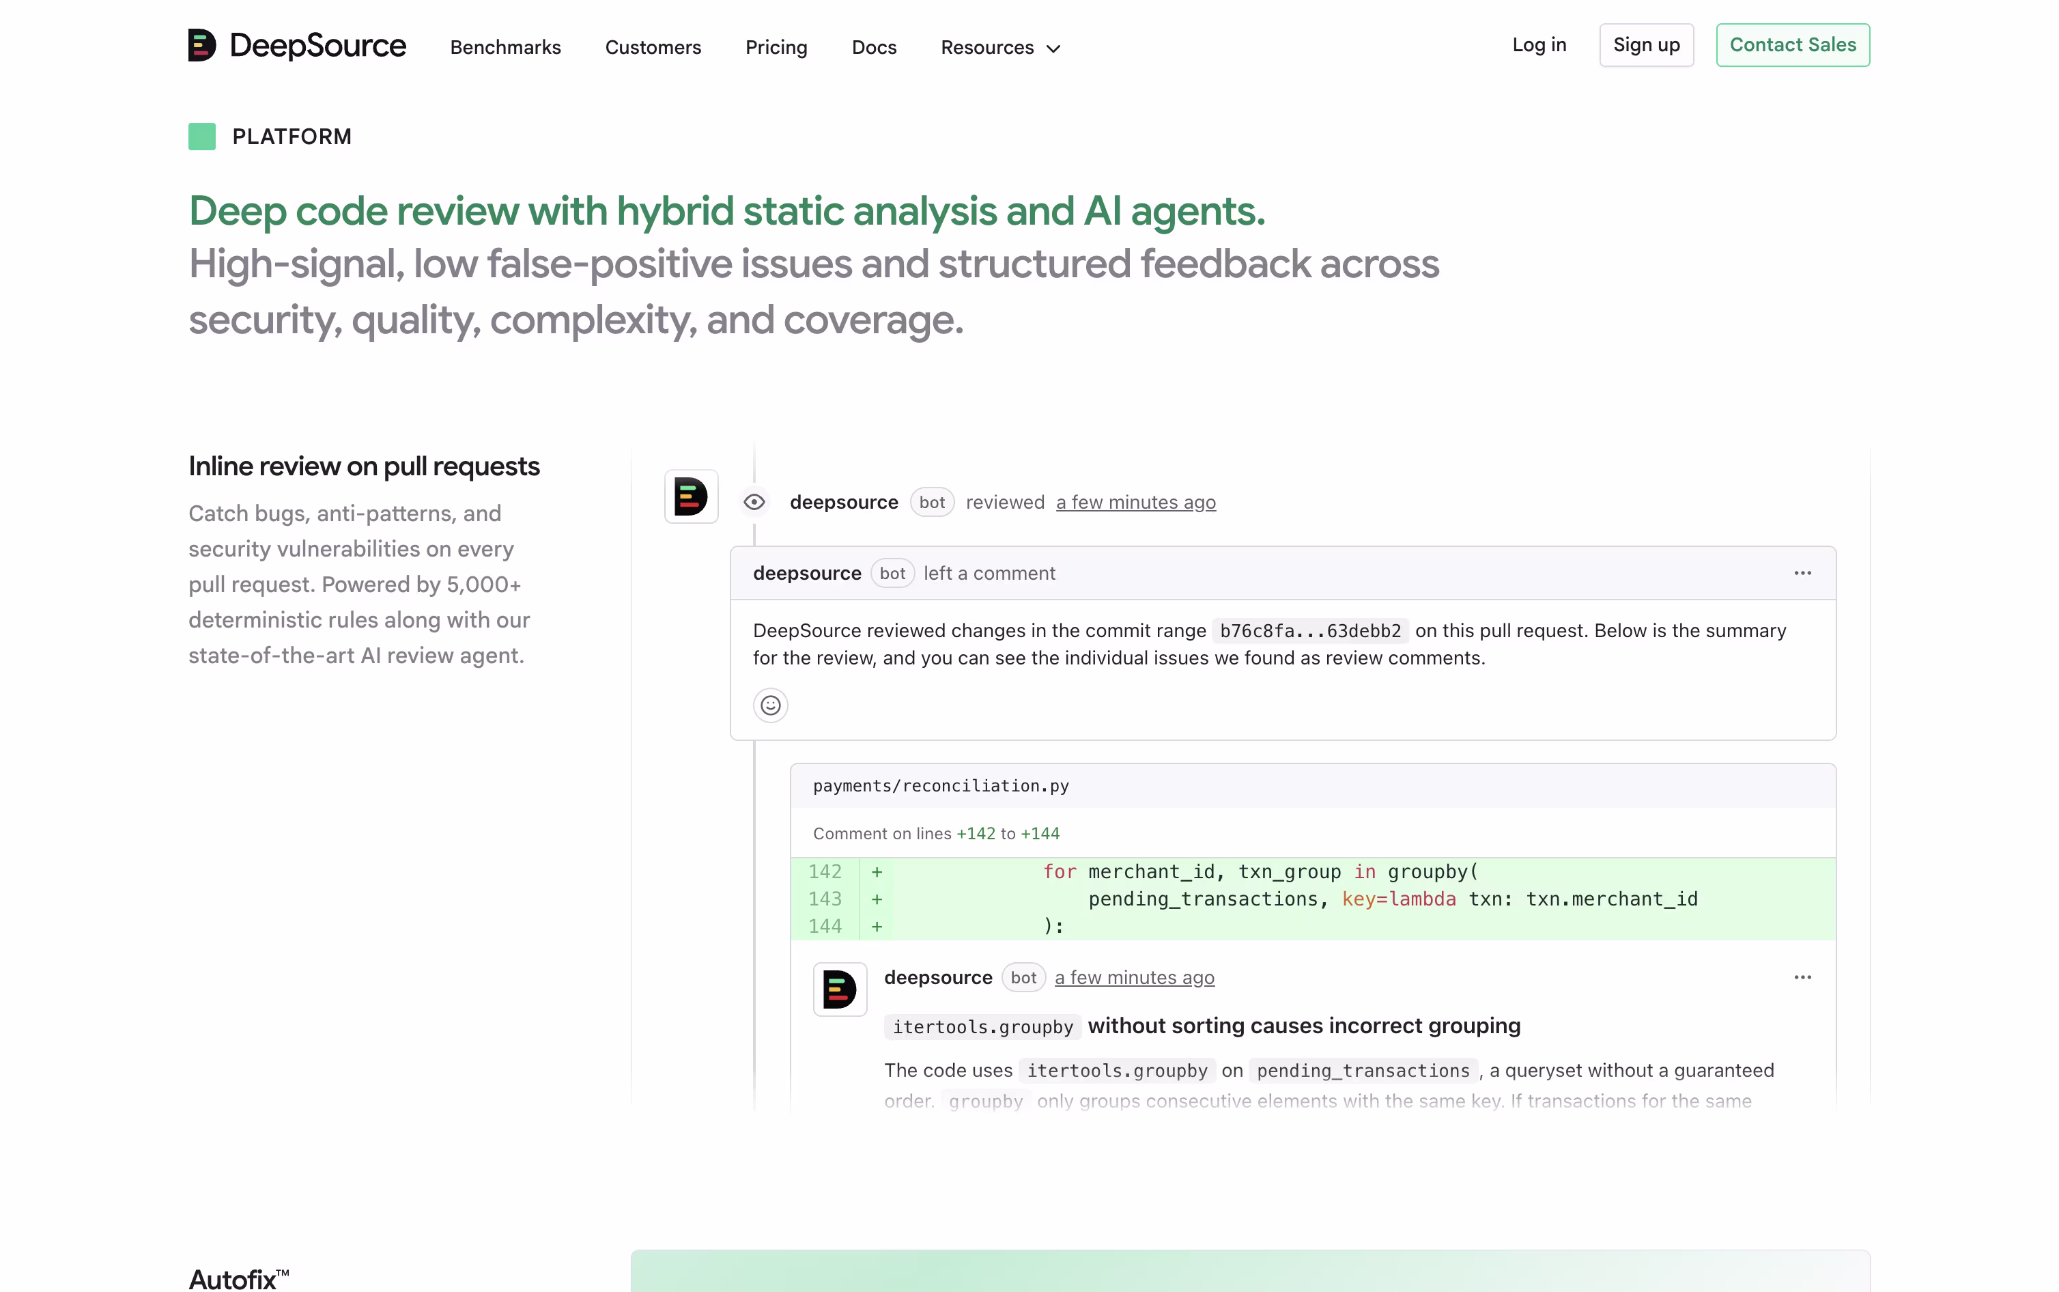Click the bot badge in the review header

click(932, 503)
